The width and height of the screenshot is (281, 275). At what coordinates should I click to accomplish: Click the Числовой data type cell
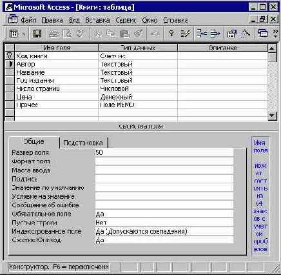click(138, 88)
